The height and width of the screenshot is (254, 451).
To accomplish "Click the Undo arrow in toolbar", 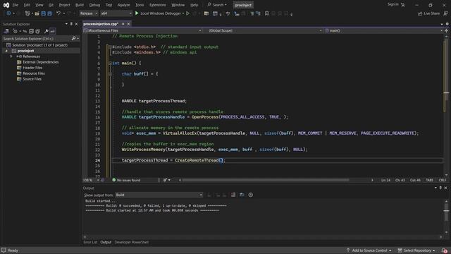I will click(x=58, y=13).
